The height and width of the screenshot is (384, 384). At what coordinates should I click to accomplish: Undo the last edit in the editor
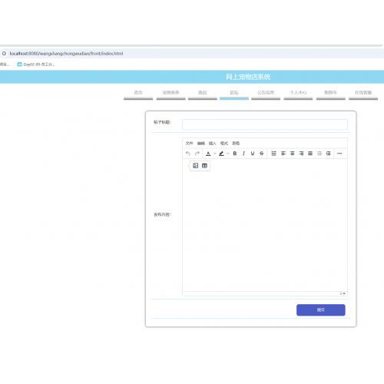tap(188, 154)
